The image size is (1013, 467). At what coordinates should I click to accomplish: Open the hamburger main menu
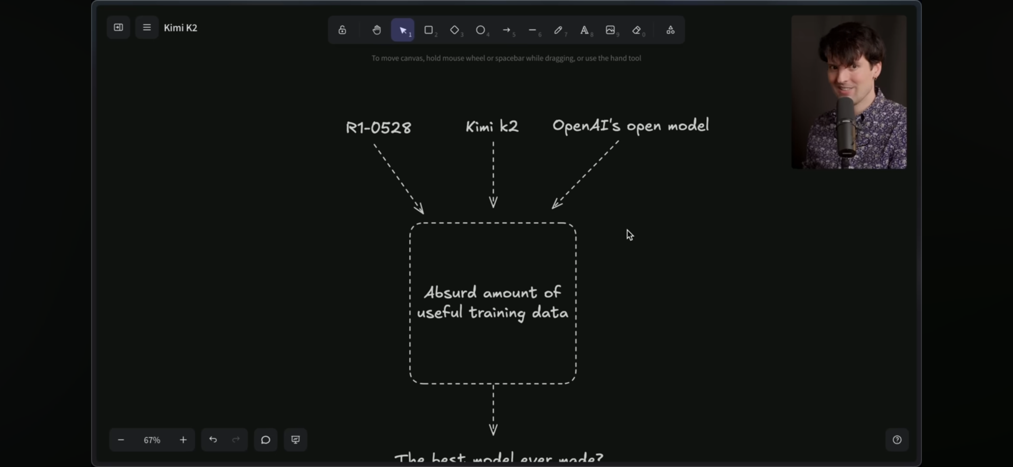point(147,28)
